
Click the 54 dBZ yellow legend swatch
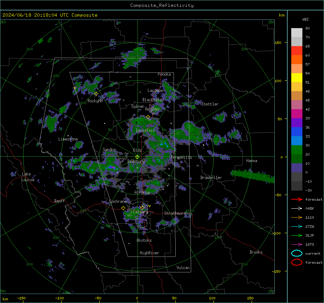[x=297, y=77]
